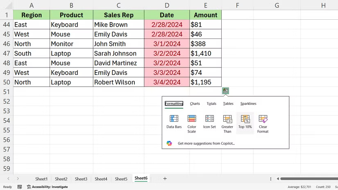
Task: Open the Copilot suggestions icon
Action: 169,143
